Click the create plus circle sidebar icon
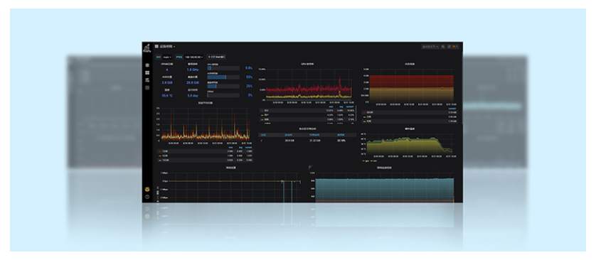Screen dimensions: 596x260 point(147,65)
